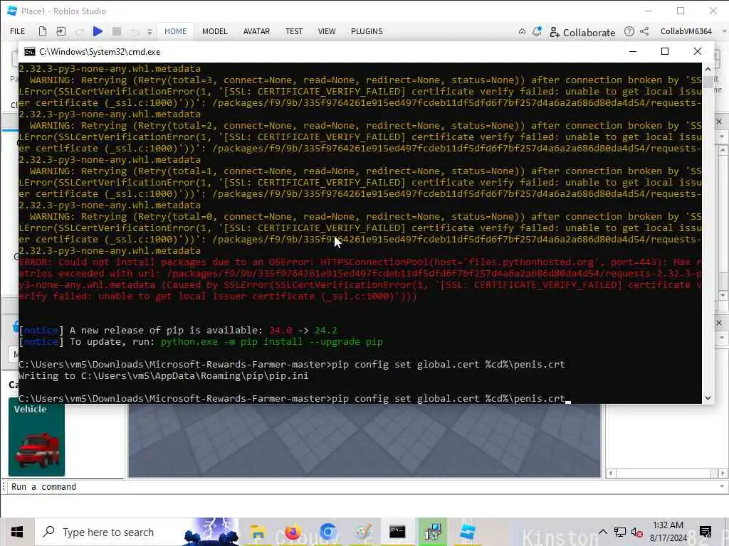Click the cmd.exe scrollbar thumb
729x546 pixels.
708,82
